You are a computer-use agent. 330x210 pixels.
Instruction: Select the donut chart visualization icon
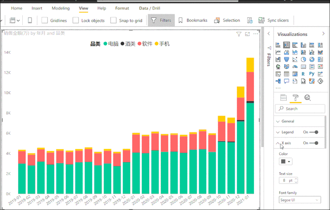click(312, 60)
